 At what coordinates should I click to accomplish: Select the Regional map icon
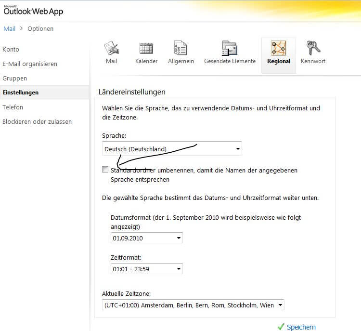279,48
